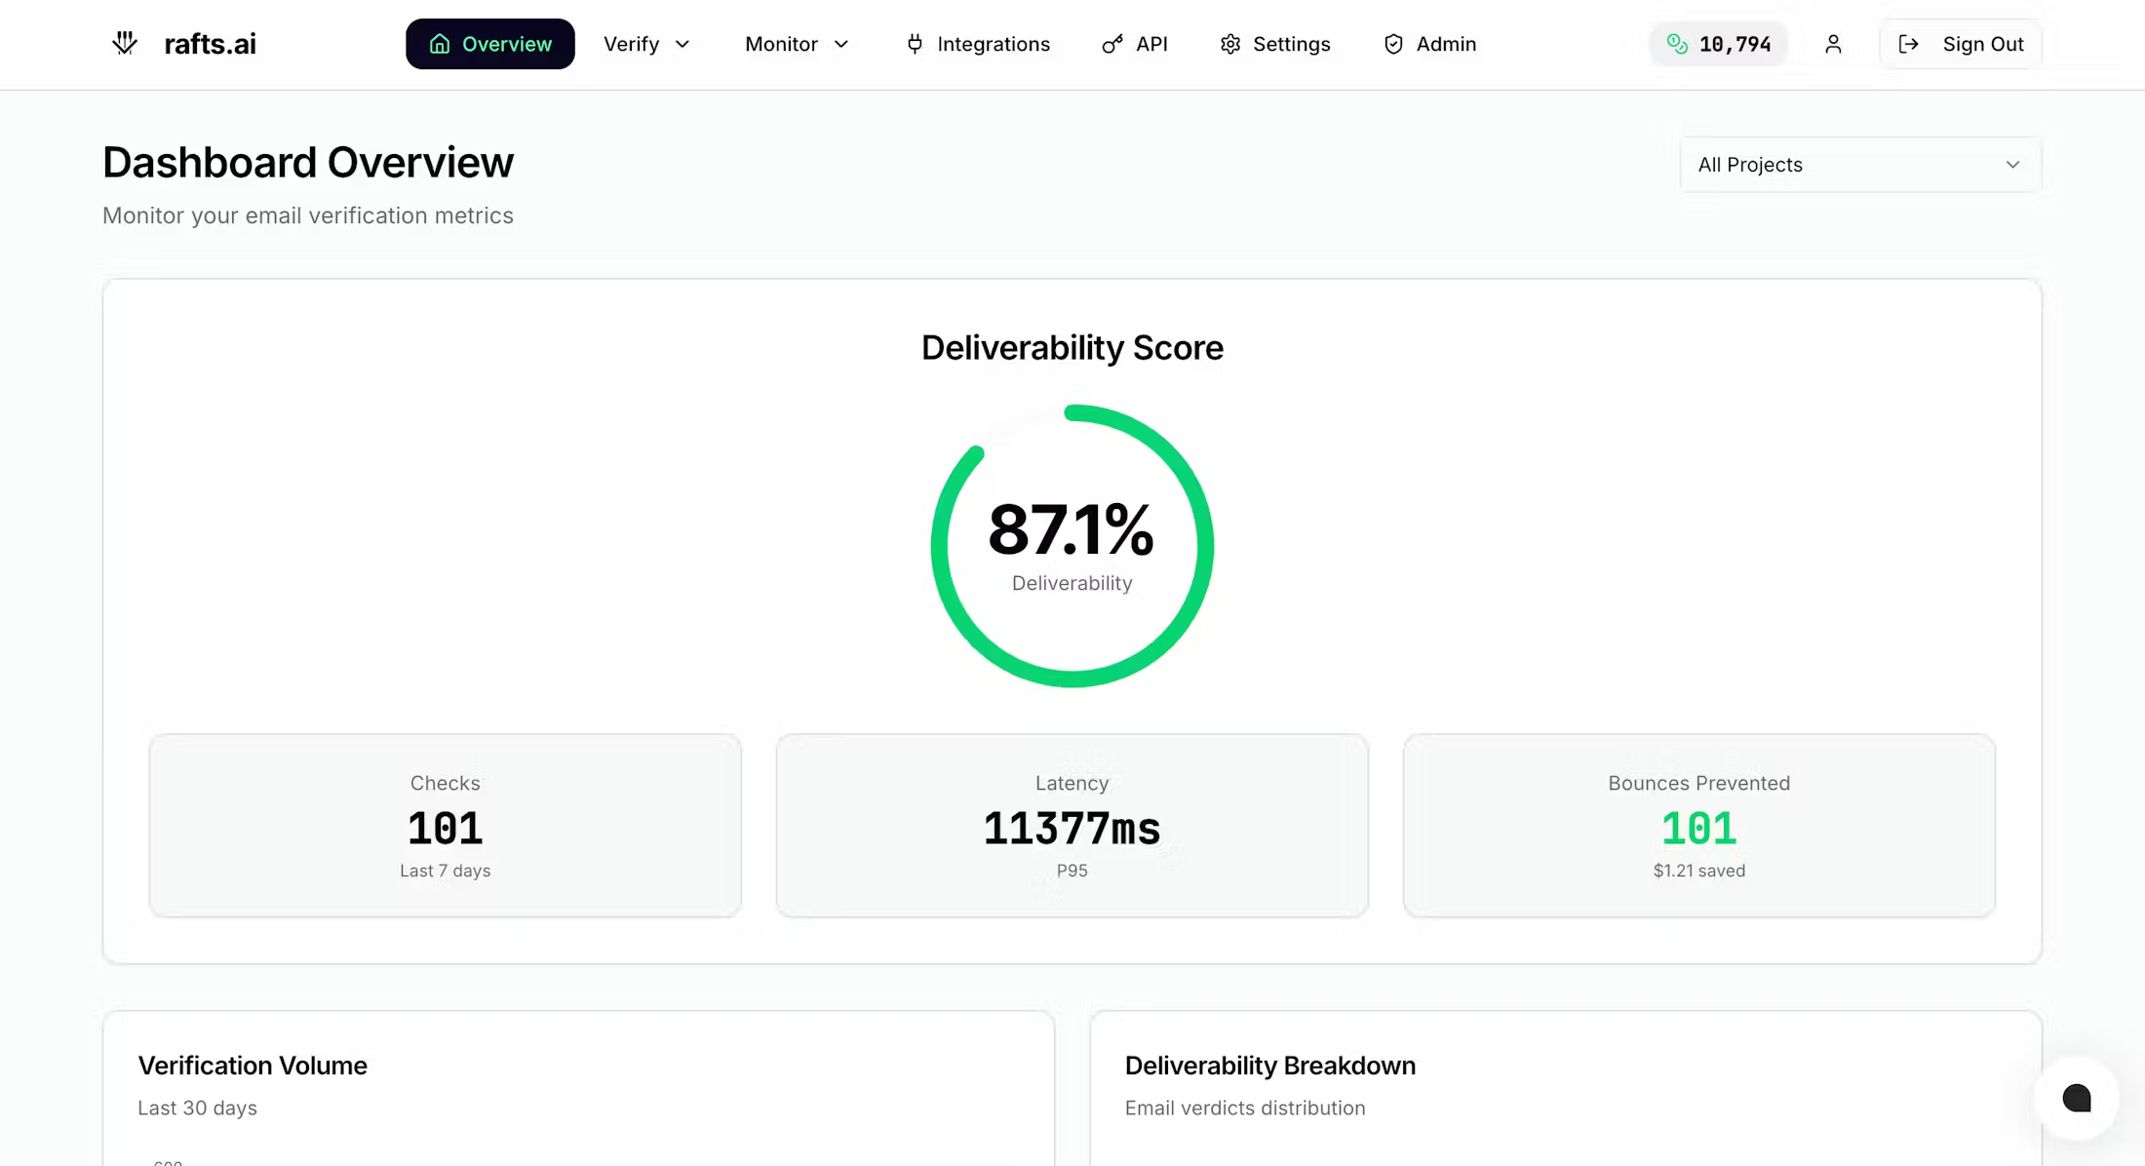Open the All Projects project selector
The image size is (2145, 1166).
[1857, 164]
